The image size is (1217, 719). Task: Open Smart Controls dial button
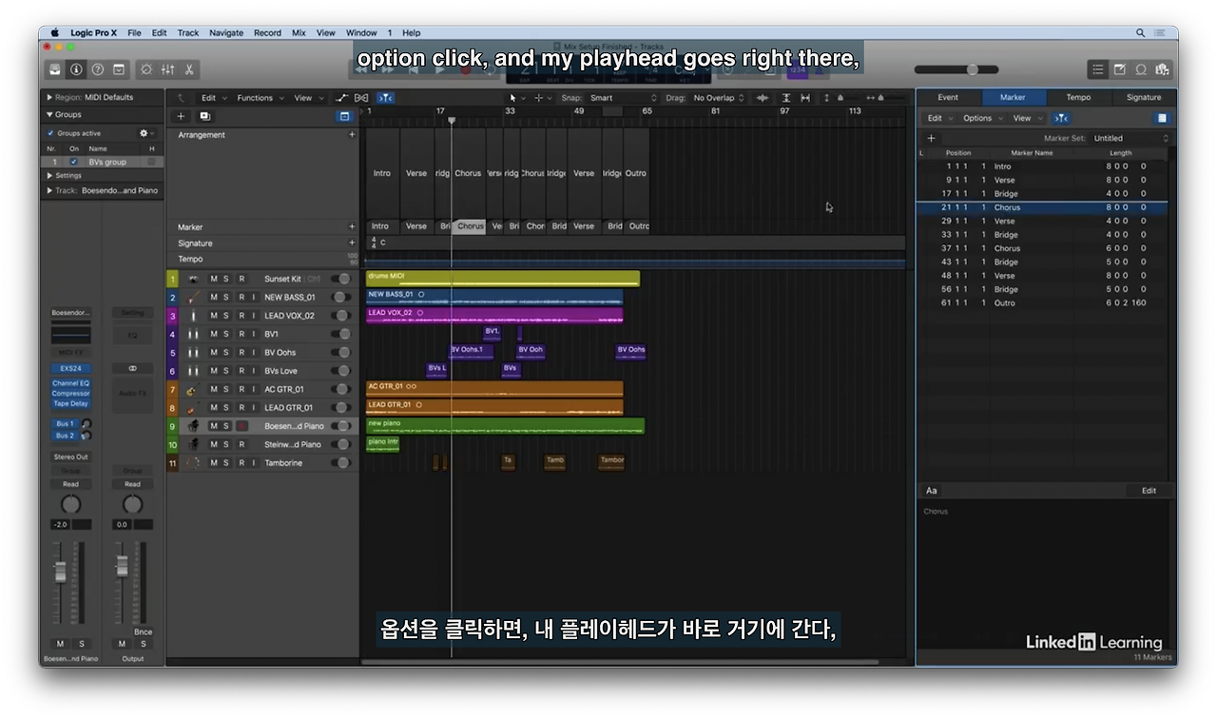point(146,69)
